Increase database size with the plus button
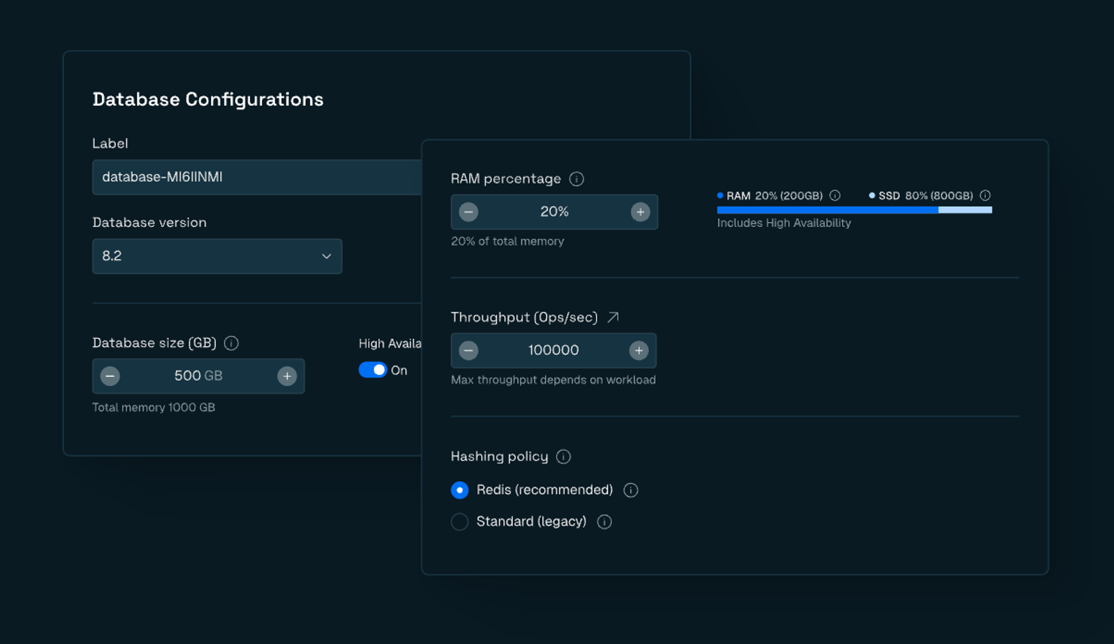Screen dimensions: 1114x644 coord(287,376)
